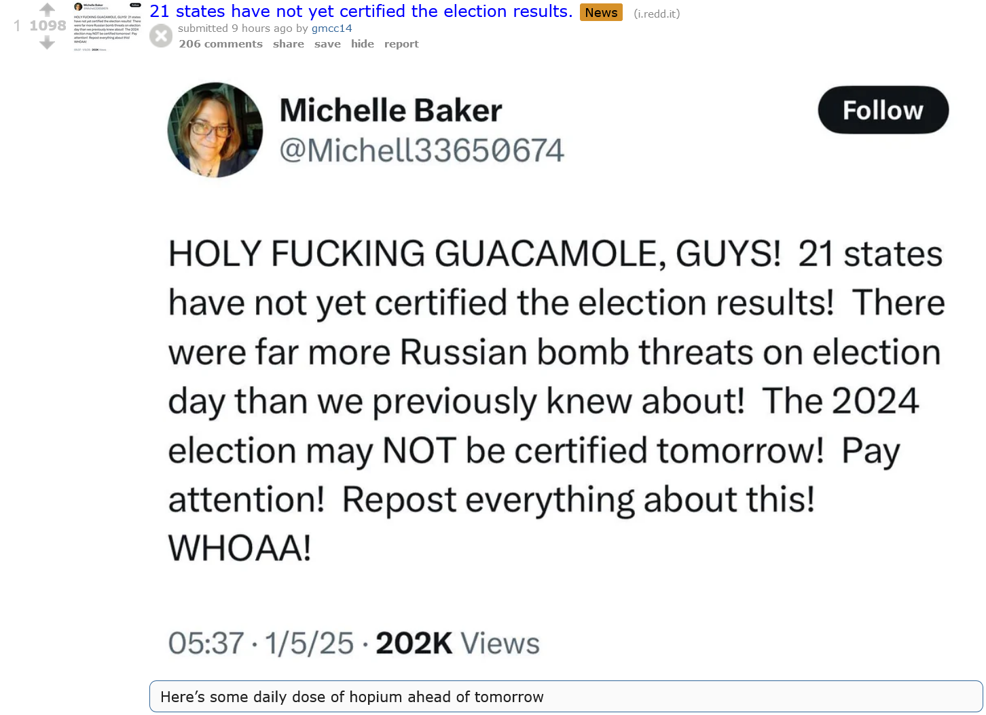This screenshot has width=986, height=715.
Task: Click the black Follow button
Action: (x=883, y=110)
